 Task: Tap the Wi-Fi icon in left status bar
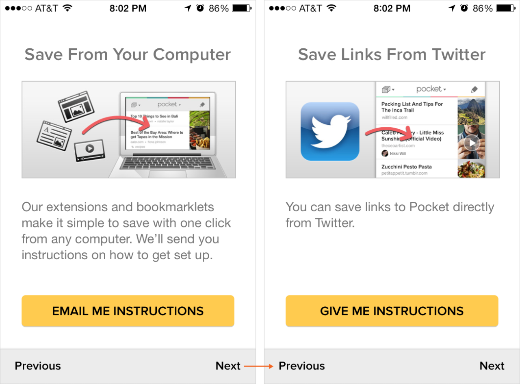(68, 8)
